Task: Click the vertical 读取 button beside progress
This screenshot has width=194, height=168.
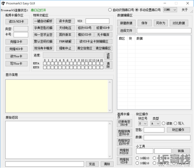Action: (108, 56)
